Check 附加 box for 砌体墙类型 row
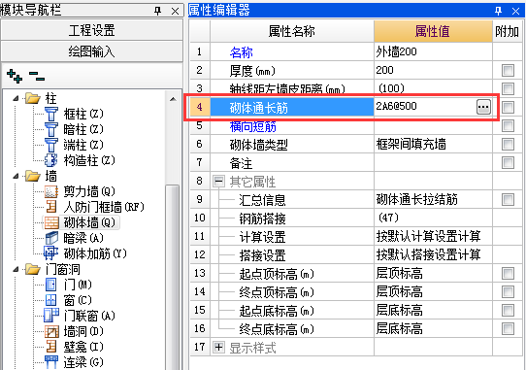Viewport: 526px width, 370px height. pos(508,145)
